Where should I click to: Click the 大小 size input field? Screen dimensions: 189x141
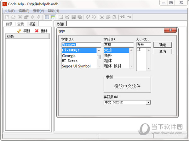click(144, 45)
